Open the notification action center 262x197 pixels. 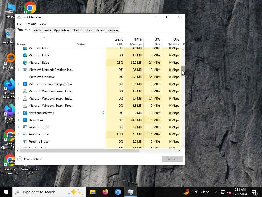tap(254, 192)
